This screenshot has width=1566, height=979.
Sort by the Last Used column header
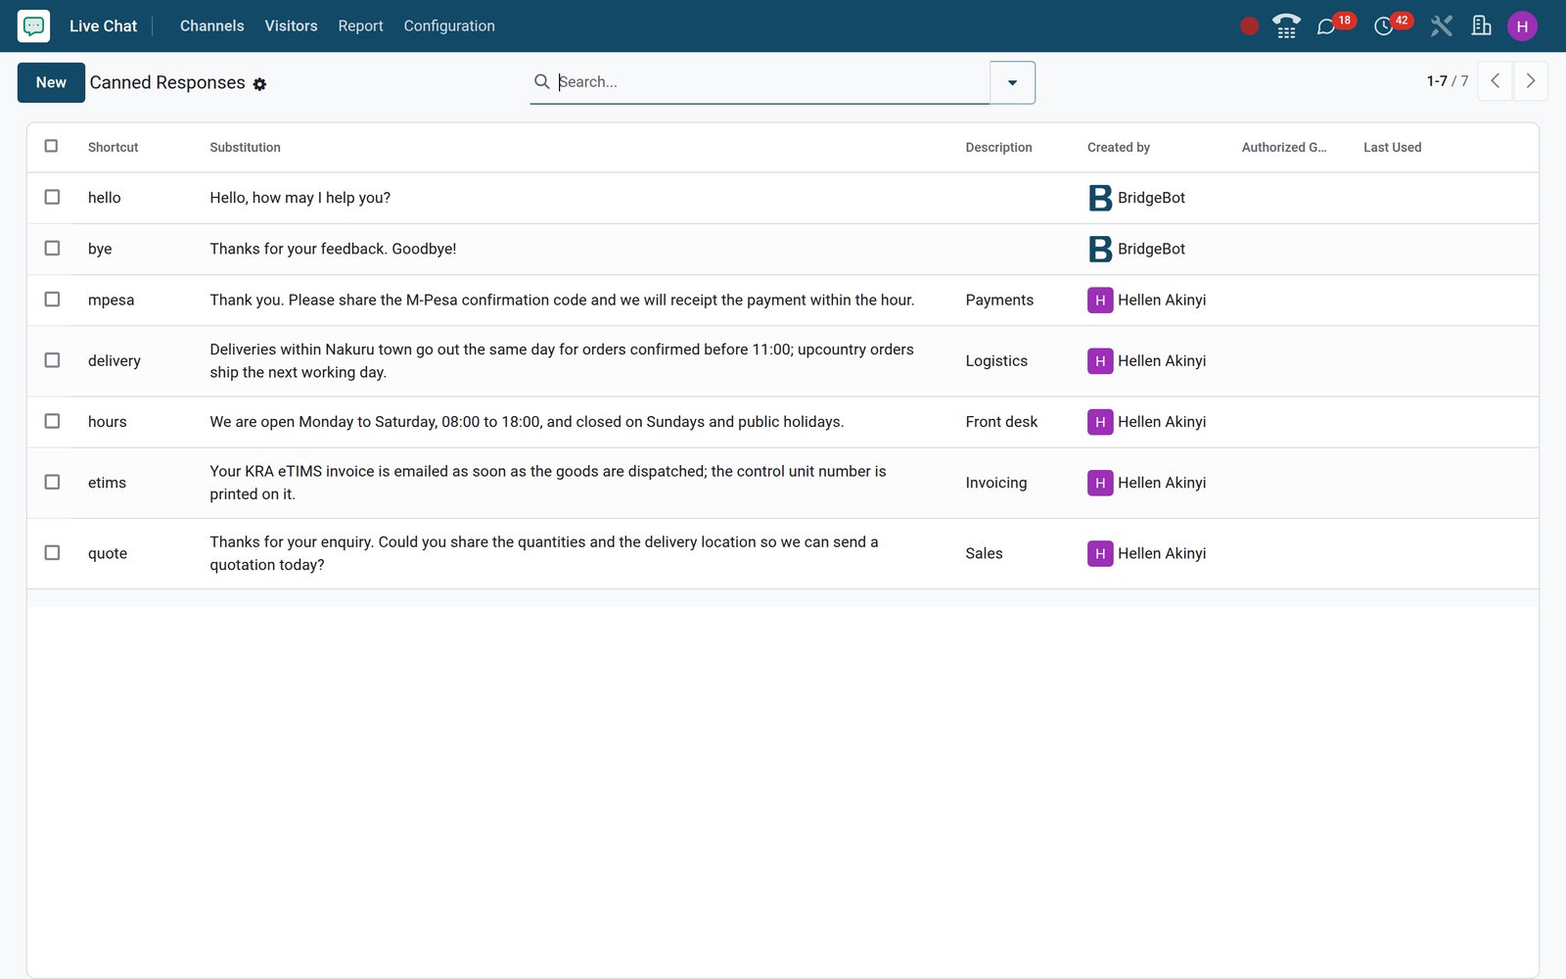(1392, 147)
